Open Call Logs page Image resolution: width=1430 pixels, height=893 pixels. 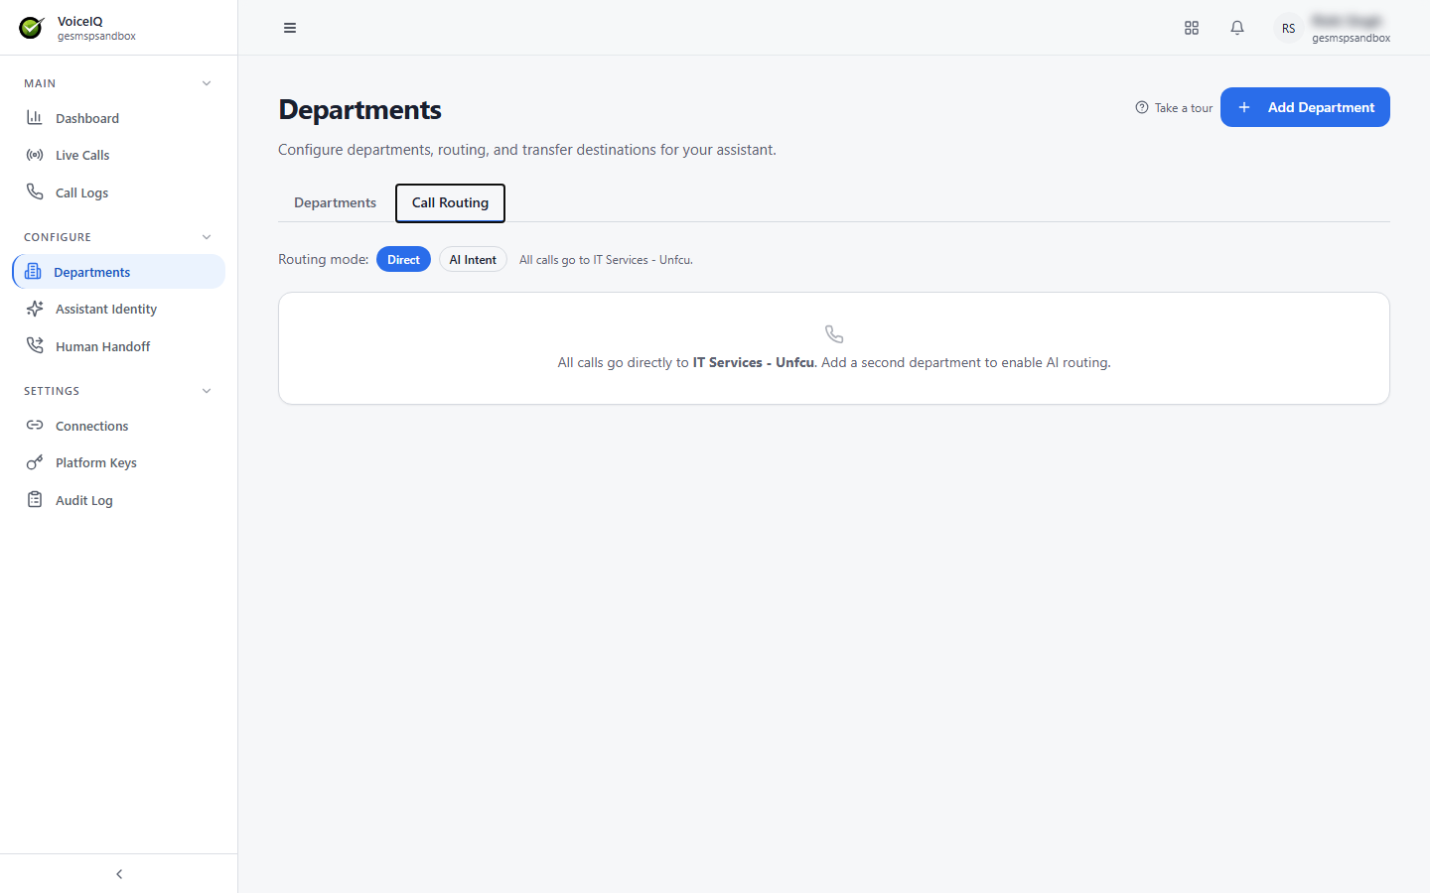[x=118, y=192]
